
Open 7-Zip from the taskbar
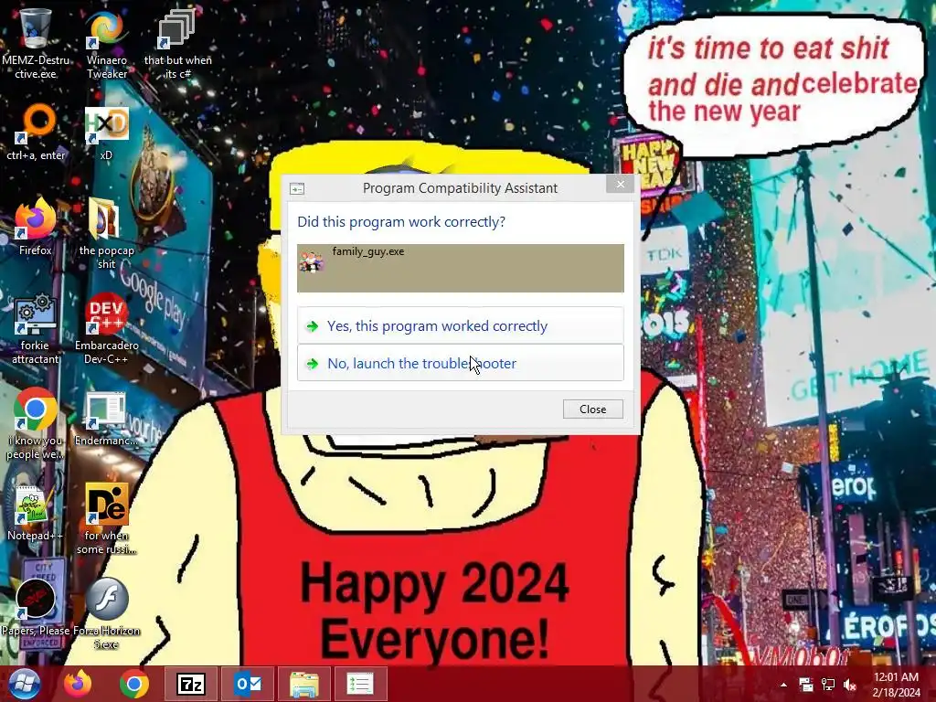[x=191, y=684]
